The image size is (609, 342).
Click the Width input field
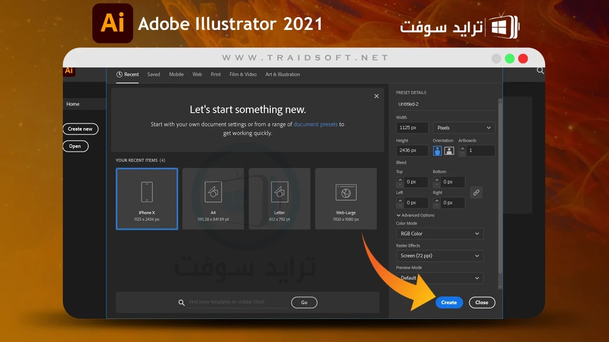point(412,128)
